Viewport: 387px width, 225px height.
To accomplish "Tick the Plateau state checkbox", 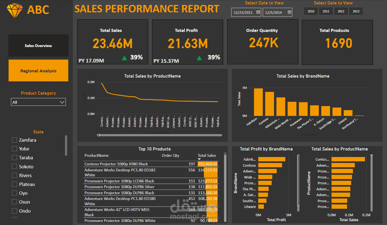I will coord(15,184).
